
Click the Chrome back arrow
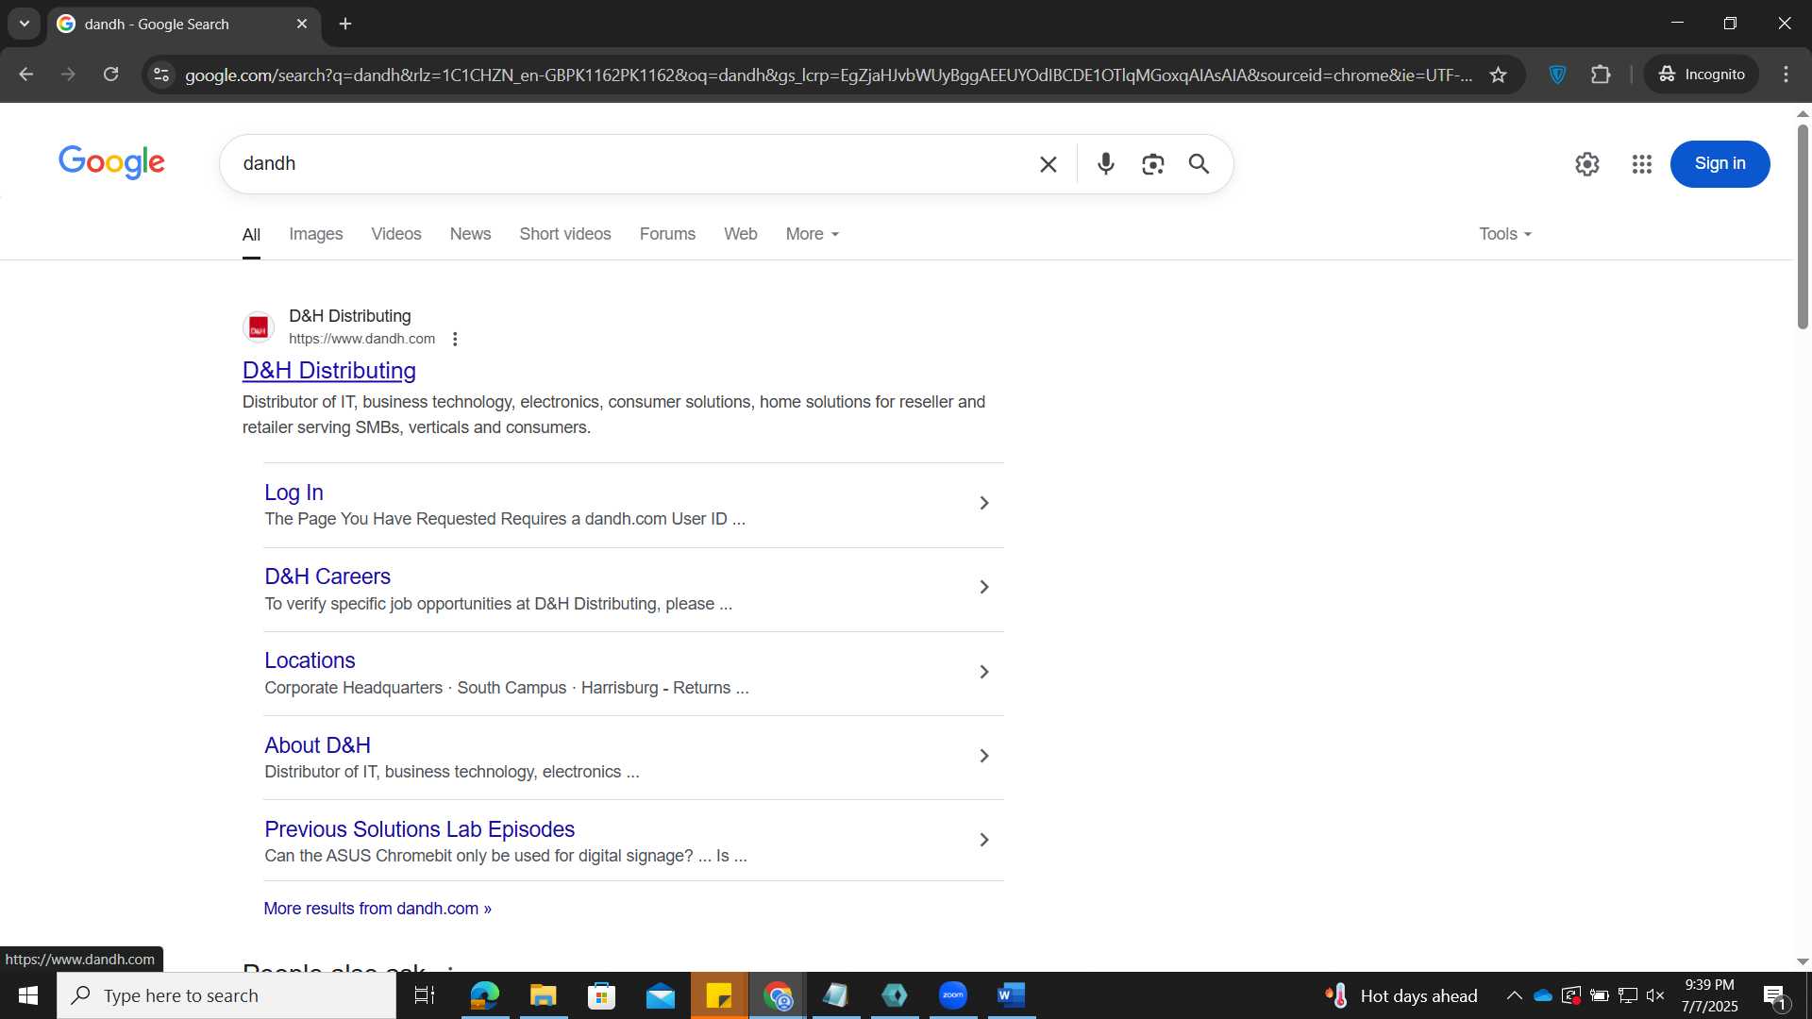[26, 75]
